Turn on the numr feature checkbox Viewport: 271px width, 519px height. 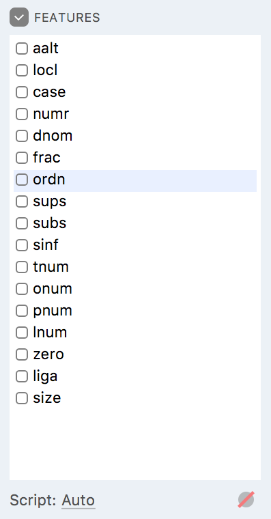click(x=22, y=114)
